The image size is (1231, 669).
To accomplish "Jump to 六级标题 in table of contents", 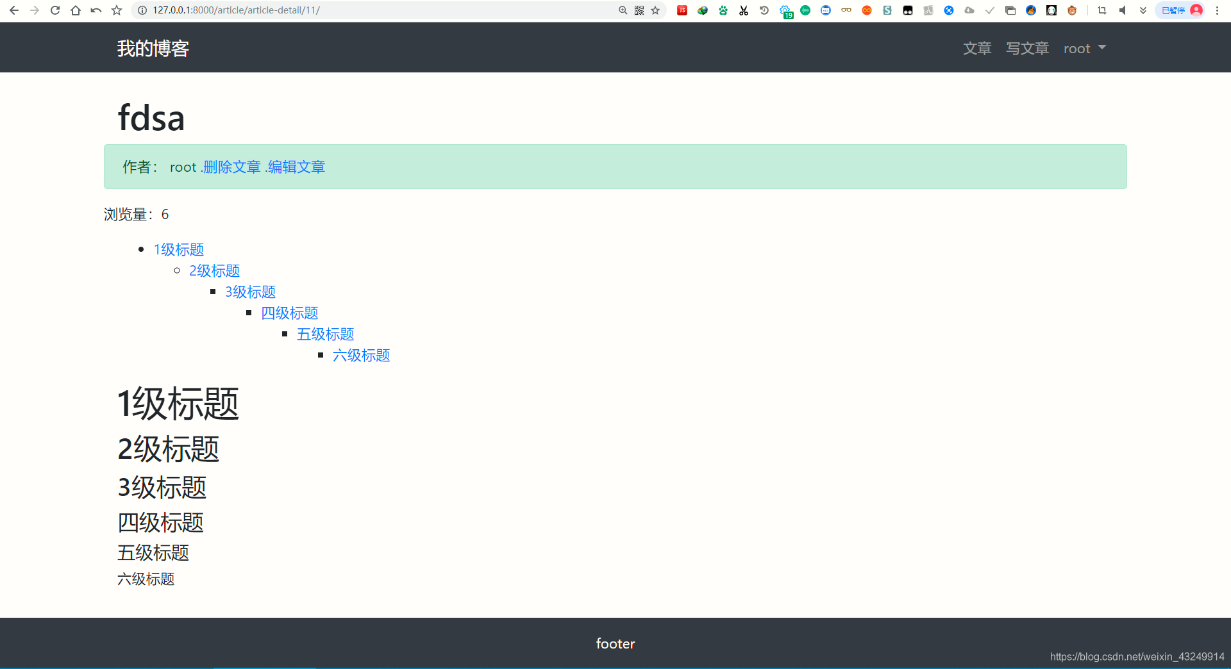I will (x=362, y=356).
